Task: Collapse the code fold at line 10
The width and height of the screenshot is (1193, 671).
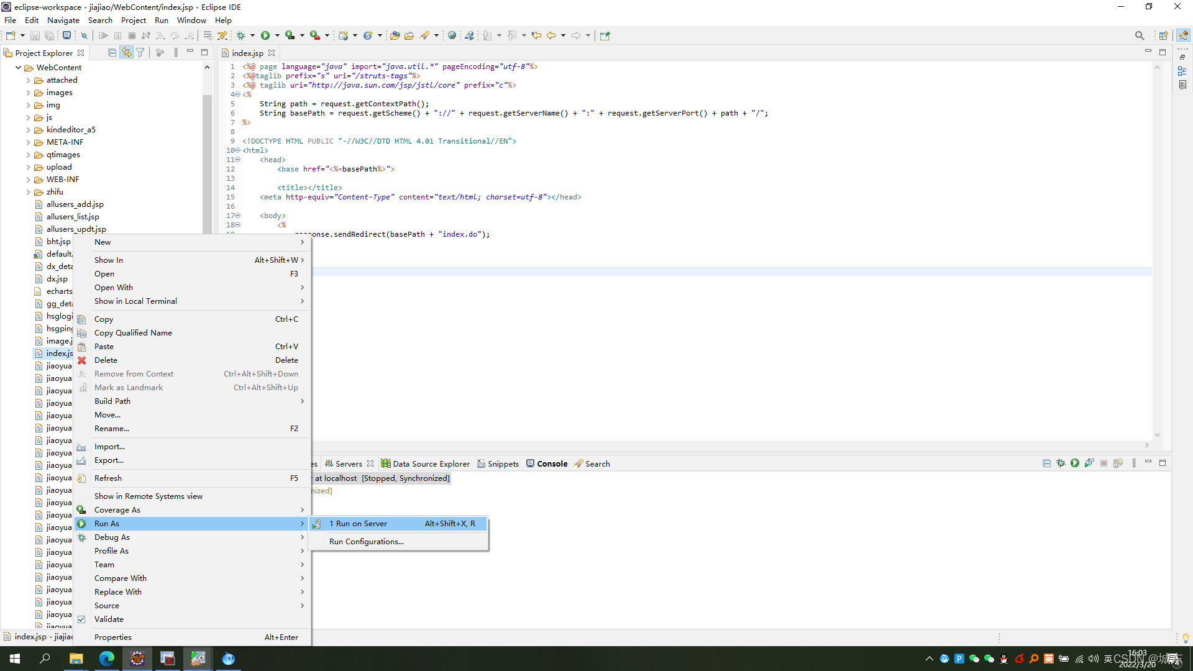Action: pos(238,150)
